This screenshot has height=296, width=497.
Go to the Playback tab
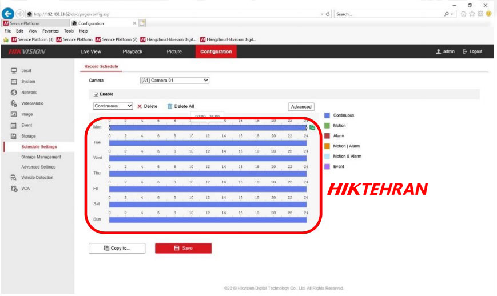pyautogui.click(x=133, y=51)
